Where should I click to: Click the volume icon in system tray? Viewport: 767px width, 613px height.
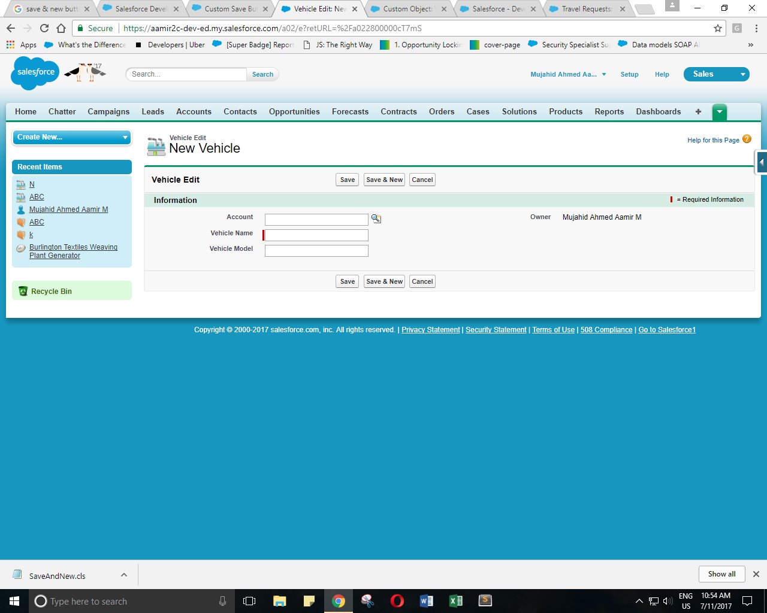(x=668, y=601)
